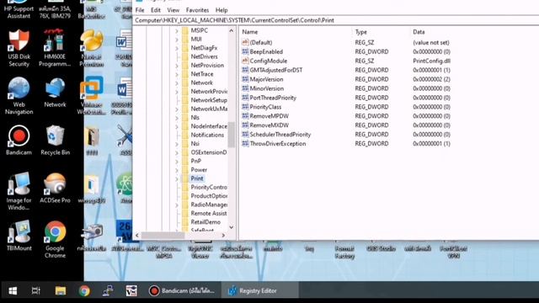
Task: Open the Help menu
Action: pos(221,10)
